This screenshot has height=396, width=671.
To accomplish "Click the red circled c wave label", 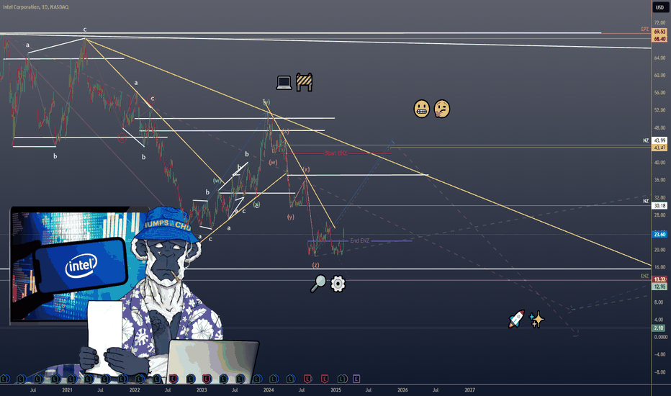I will (x=152, y=99).
